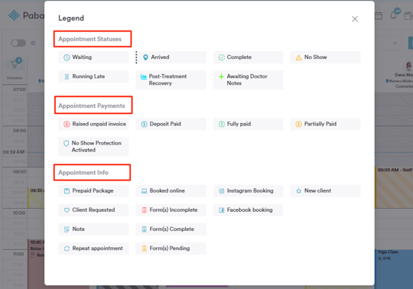Screen dimensions: 413x289
Task: Click the Form(s) Pending label
Action: point(170,248)
